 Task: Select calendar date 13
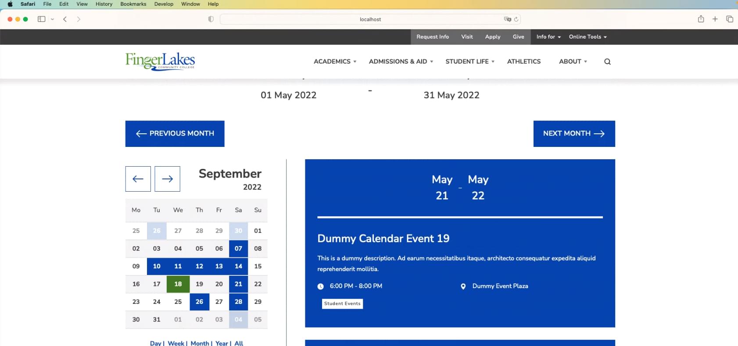coord(219,266)
